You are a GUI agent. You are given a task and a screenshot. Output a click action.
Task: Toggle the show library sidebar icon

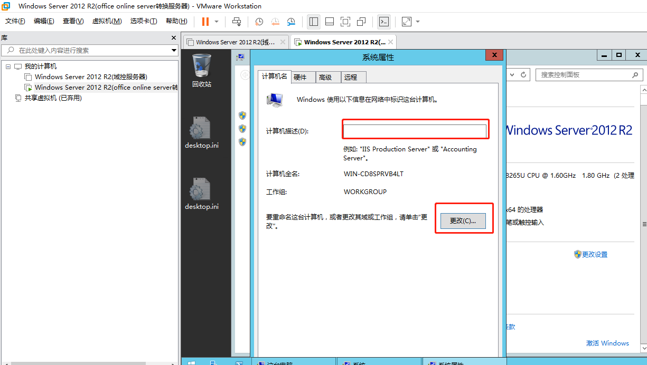tap(314, 22)
